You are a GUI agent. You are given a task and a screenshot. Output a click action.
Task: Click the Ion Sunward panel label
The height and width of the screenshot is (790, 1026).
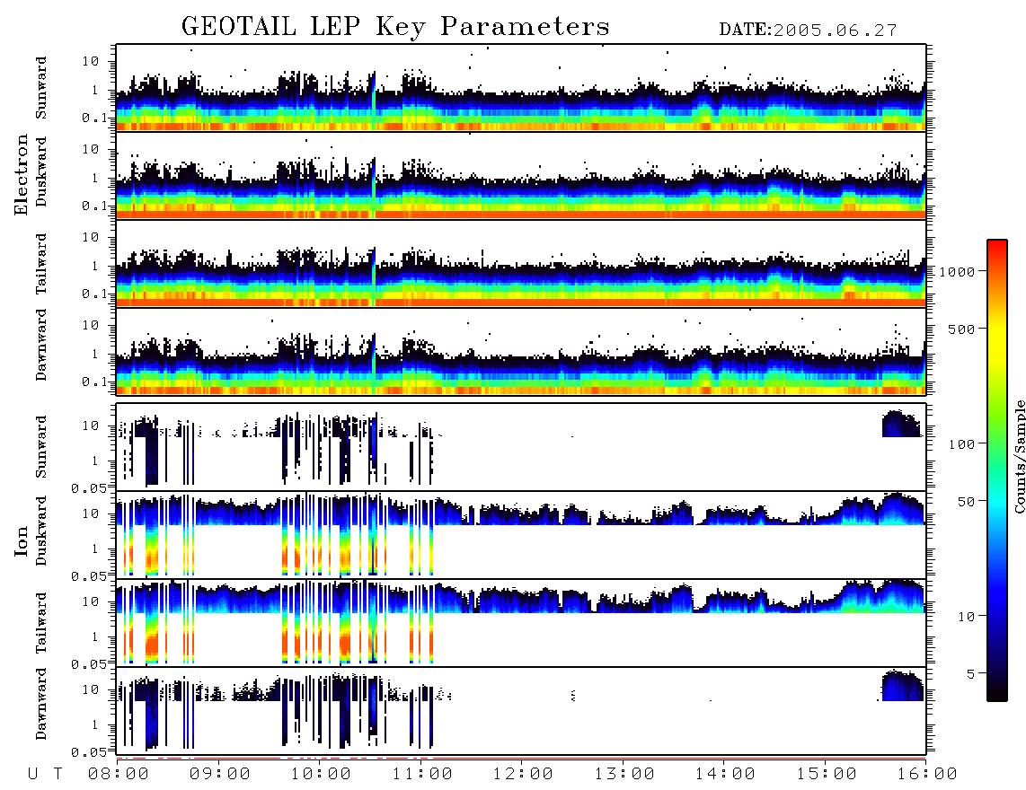[41, 447]
